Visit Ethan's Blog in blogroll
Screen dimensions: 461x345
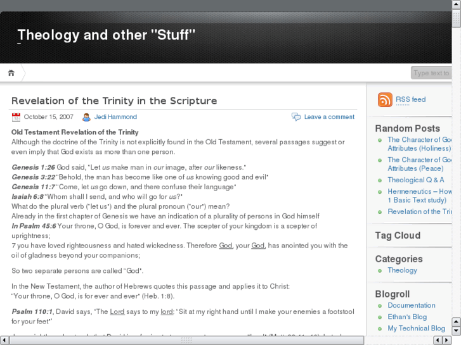tap(407, 317)
